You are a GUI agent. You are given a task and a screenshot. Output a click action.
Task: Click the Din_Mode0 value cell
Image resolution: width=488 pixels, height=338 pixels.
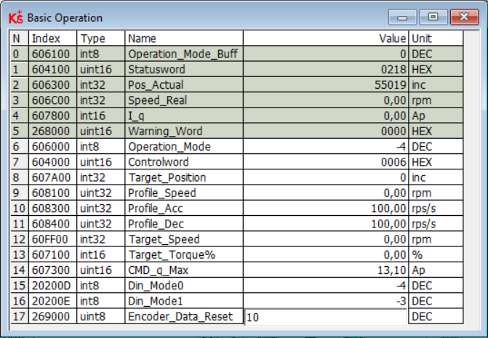pos(325,286)
